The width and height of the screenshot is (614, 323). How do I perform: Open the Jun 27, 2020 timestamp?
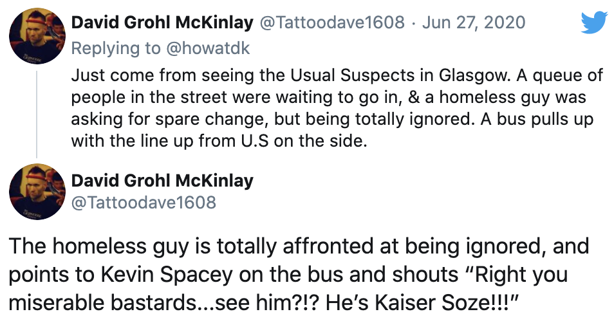(474, 23)
